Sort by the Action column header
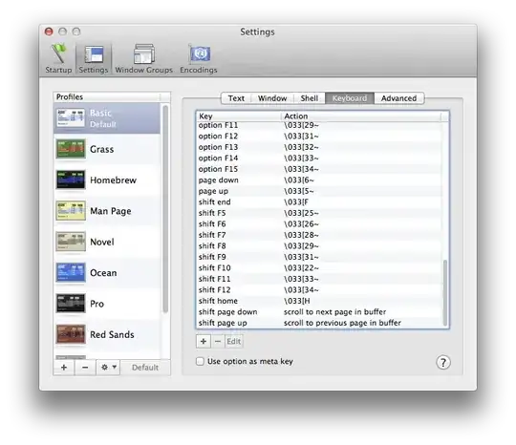 point(361,117)
